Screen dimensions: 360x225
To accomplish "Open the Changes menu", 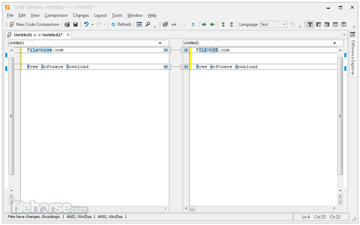I will coord(81,15).
